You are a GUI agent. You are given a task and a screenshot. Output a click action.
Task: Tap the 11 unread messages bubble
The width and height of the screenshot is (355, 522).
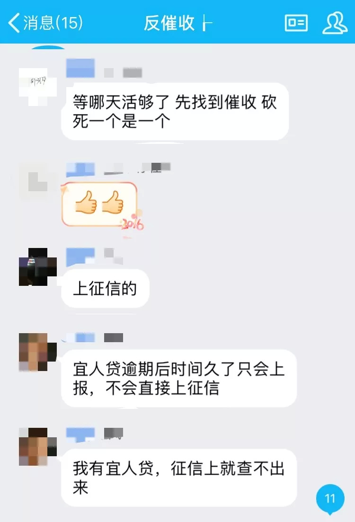(330, 498)
